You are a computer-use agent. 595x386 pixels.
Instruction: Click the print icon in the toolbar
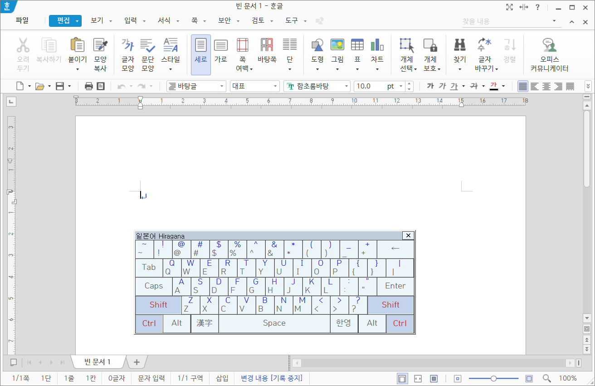coord(89,86)
